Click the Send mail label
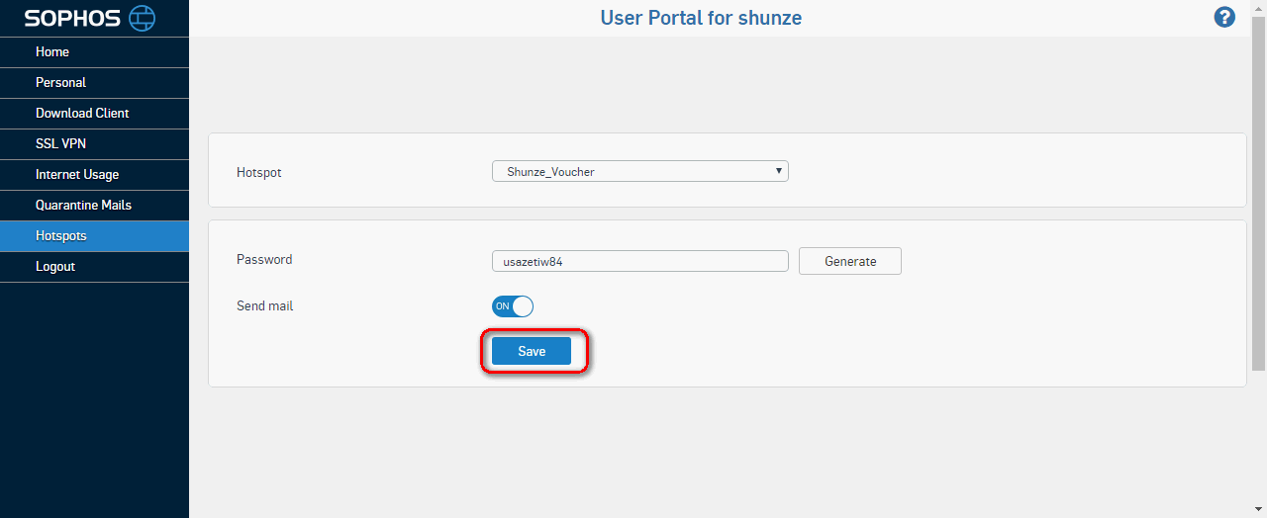The width and height of the screenshot is (1267, 518). coord(265,306)
